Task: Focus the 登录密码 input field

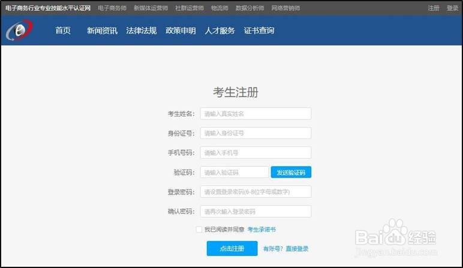Action: [x=255, y=192]
